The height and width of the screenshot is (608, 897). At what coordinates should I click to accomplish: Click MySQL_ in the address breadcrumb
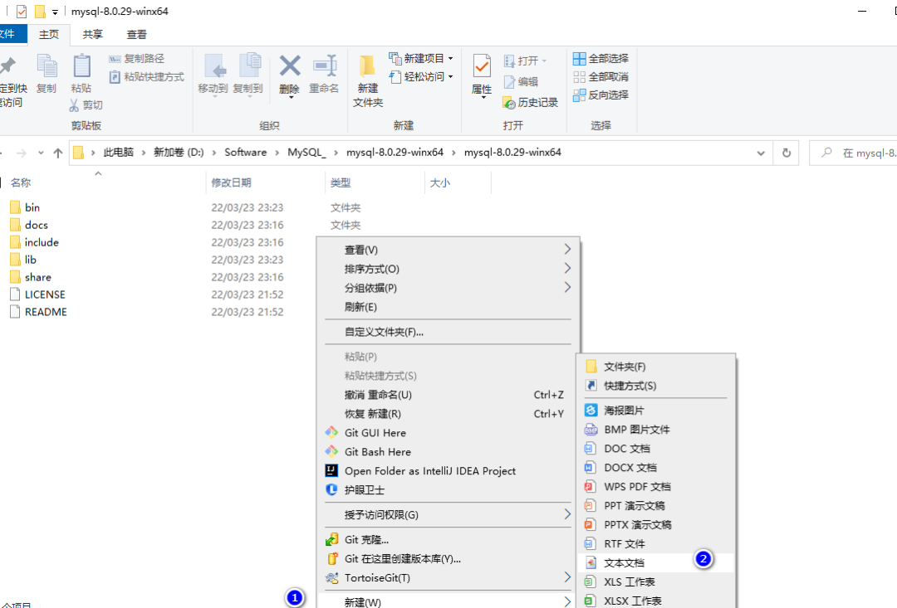pyautogui.click(x=306, y=152)
